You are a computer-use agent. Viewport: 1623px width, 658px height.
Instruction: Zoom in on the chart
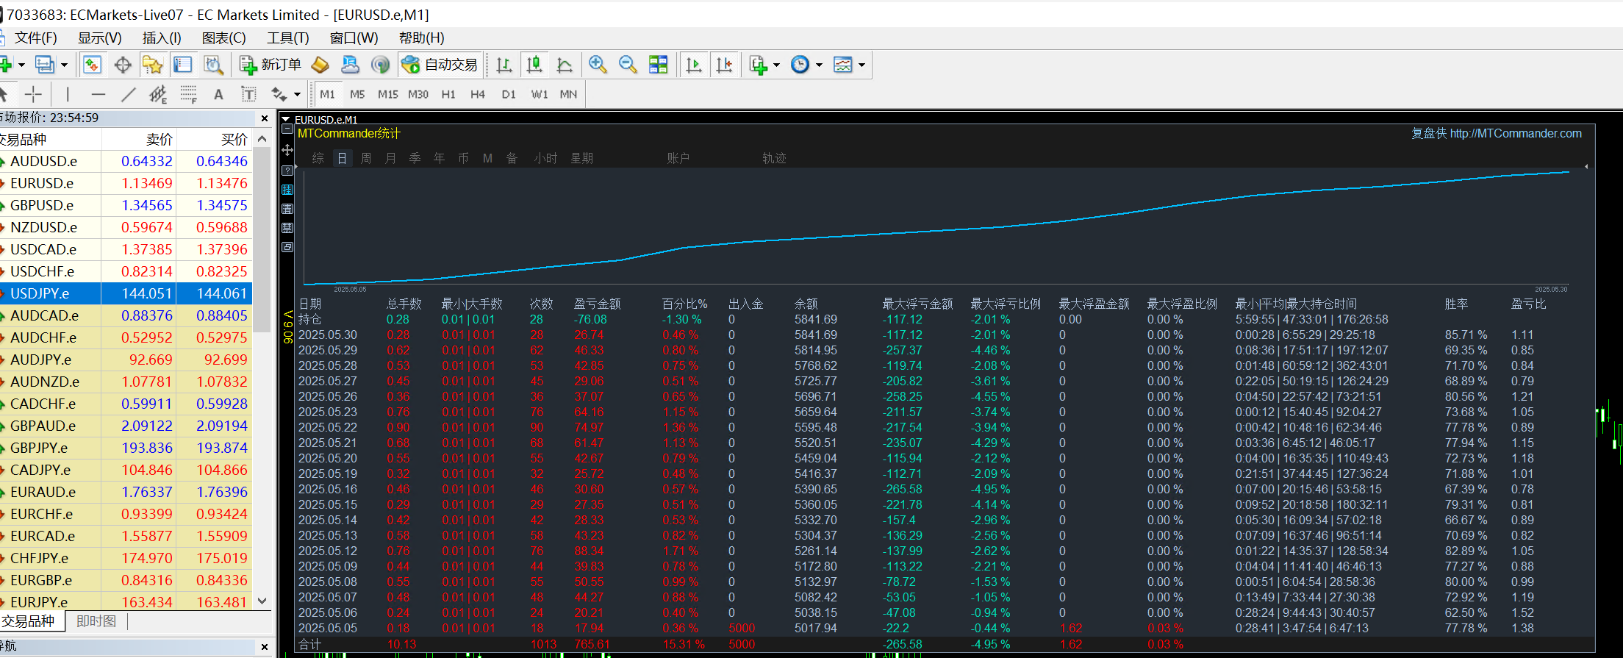point(598,65)
